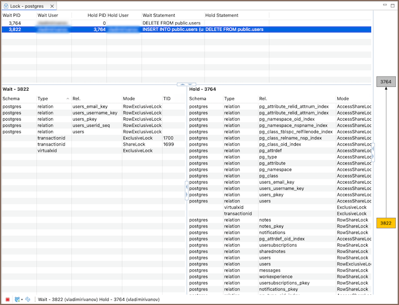Click the third icon in the bottom toolbar

click(28, 299)
